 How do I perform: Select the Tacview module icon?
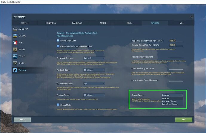tap(15, 70)
